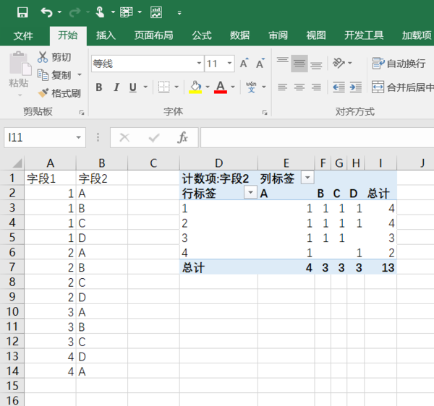The width and height of the screenshot is (434, 406).
Task: Click the Format Painter brush icon
Action: pos(43,93)
